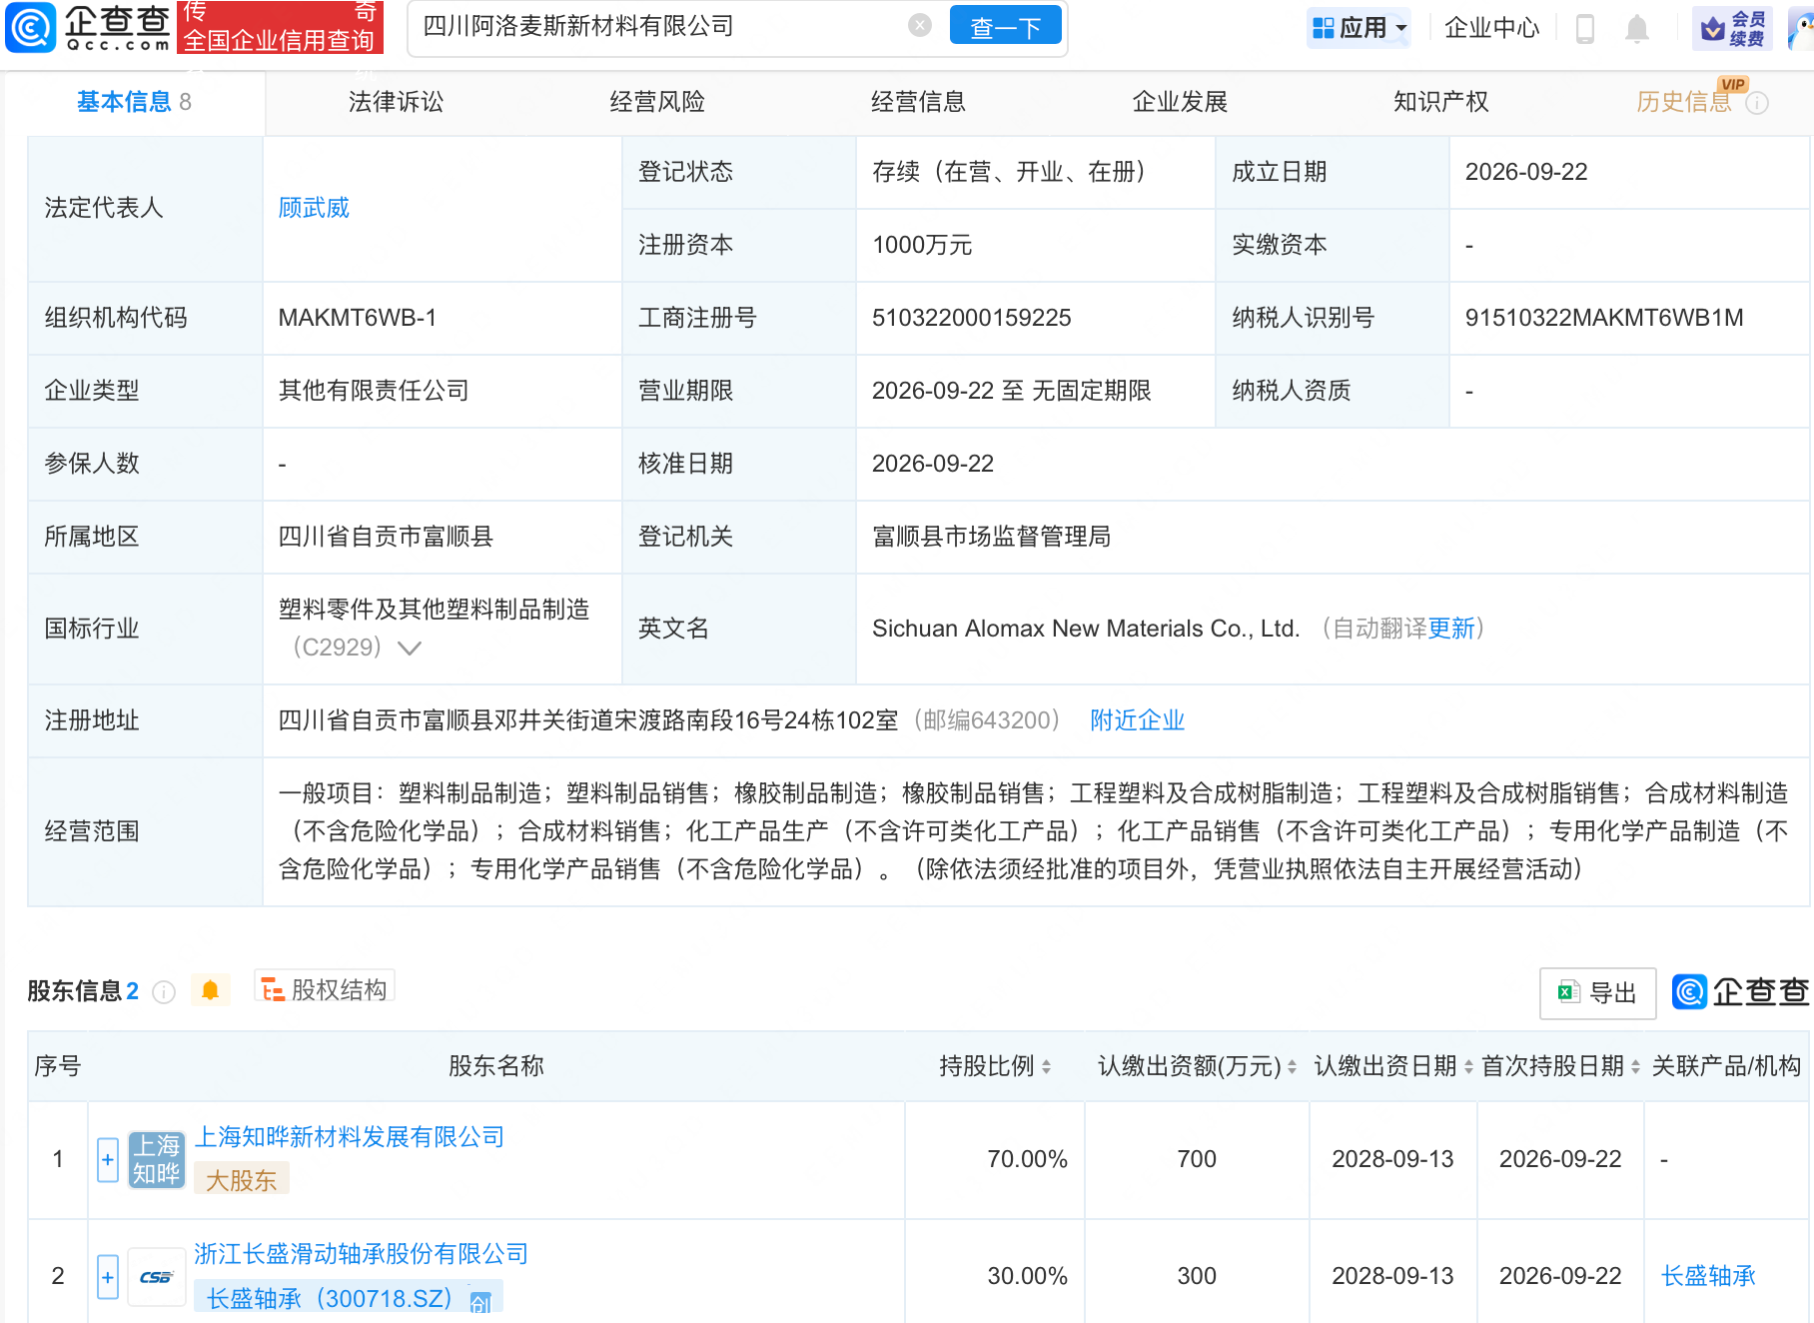The height and width of the screenshot is (1323, 1814).
Task: Click the info icon beside 股东信息
Action: tap(164, 991)
